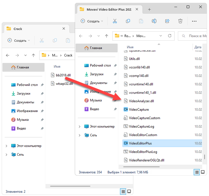Sort by Дата column in Movavi window
This screenshot has height=196, width=209.
[198, 47]
